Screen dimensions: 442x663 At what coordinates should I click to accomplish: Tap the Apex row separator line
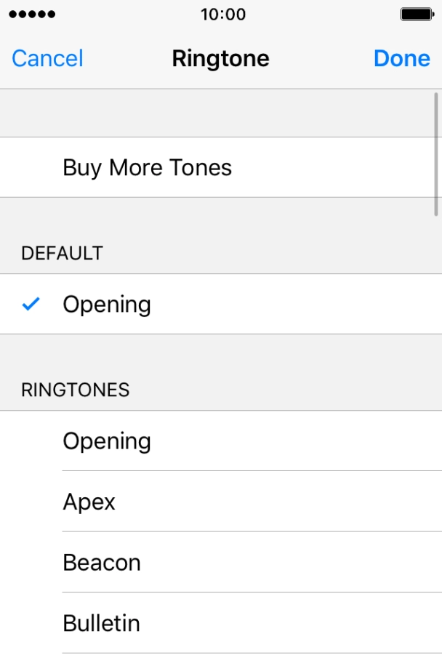coord(252,532)
